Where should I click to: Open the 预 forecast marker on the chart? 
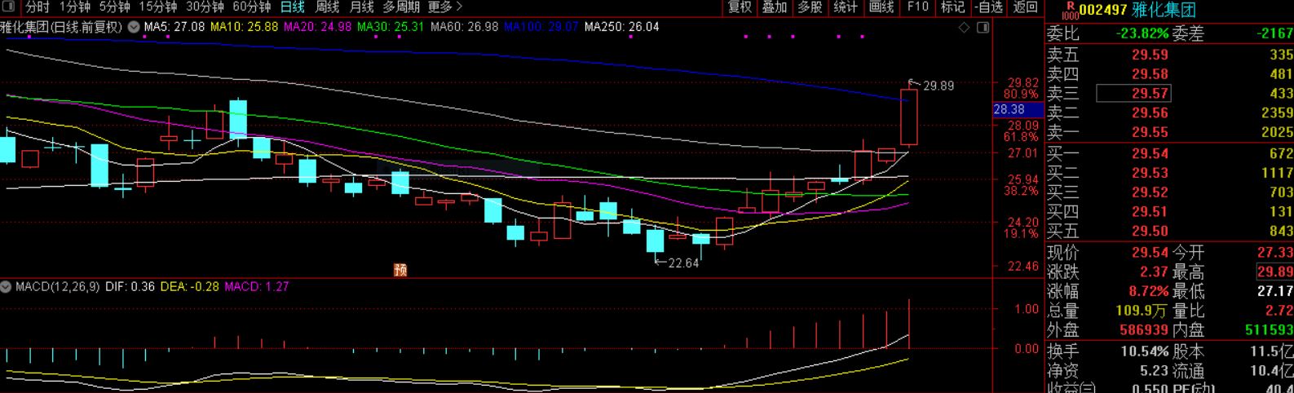[x=400, y=270]
